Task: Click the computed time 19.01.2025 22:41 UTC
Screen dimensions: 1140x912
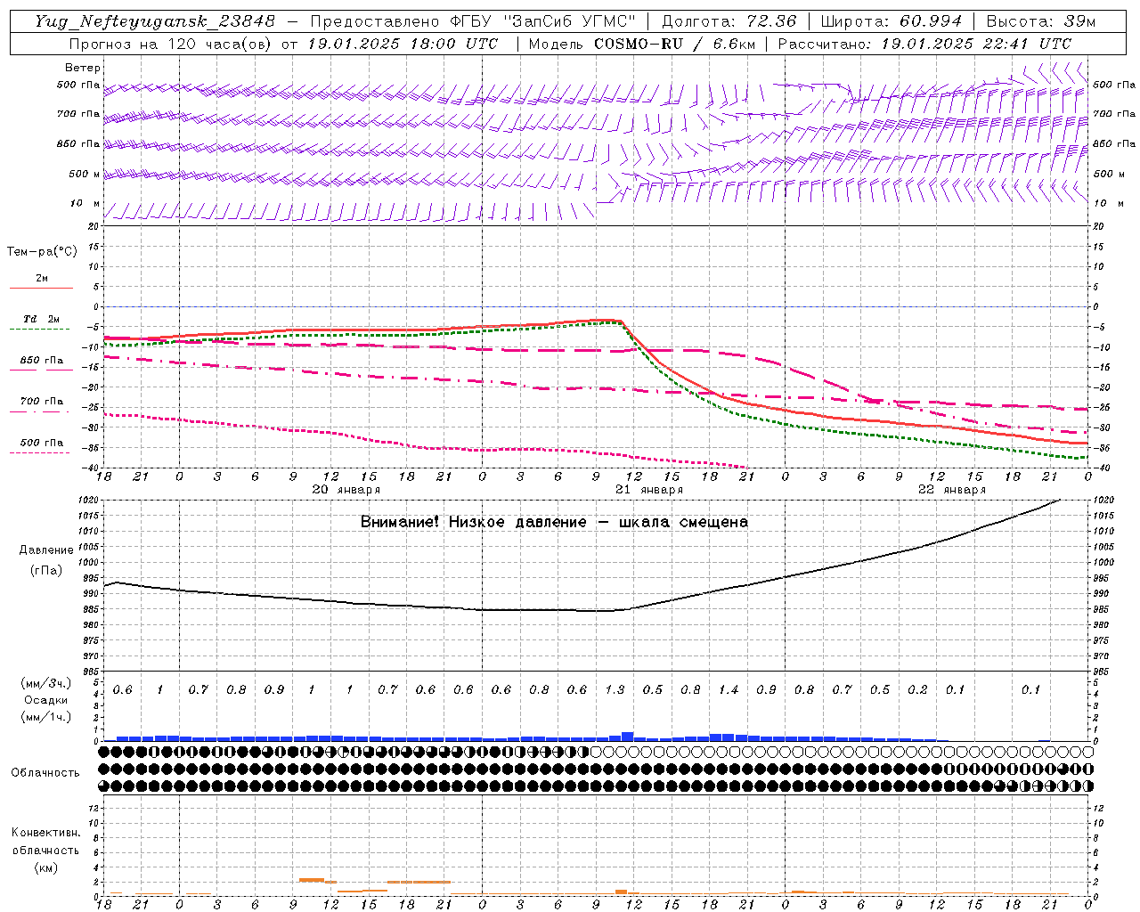Action: point(976,44)
